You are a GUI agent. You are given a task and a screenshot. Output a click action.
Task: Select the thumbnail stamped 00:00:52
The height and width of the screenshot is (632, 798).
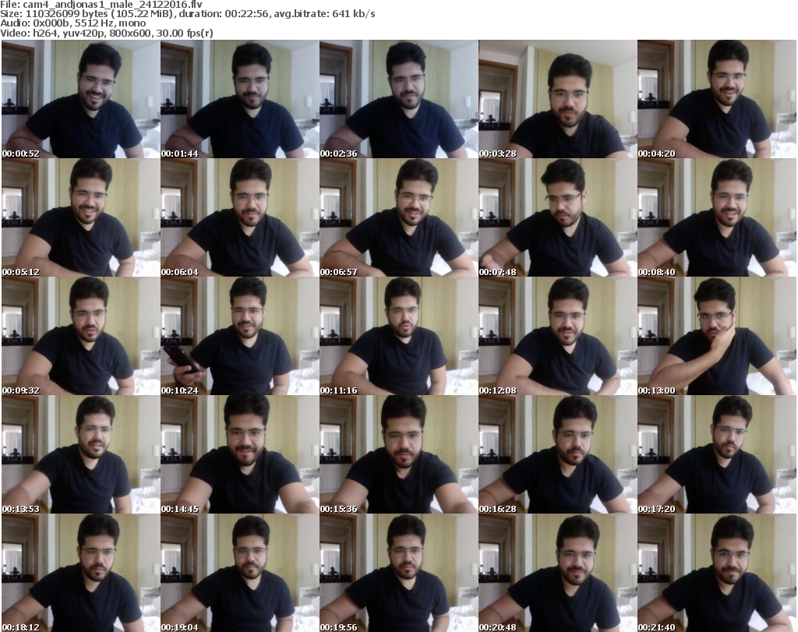[x=80, y=99]
